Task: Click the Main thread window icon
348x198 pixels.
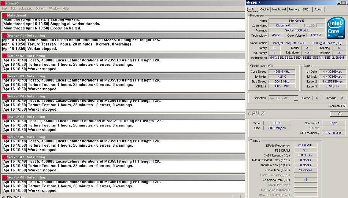Action: (x=5, y=15)
